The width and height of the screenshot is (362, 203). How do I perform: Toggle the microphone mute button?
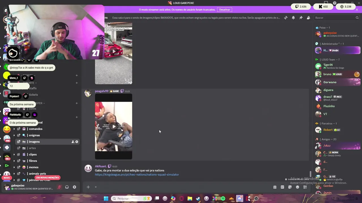[59, 187]
